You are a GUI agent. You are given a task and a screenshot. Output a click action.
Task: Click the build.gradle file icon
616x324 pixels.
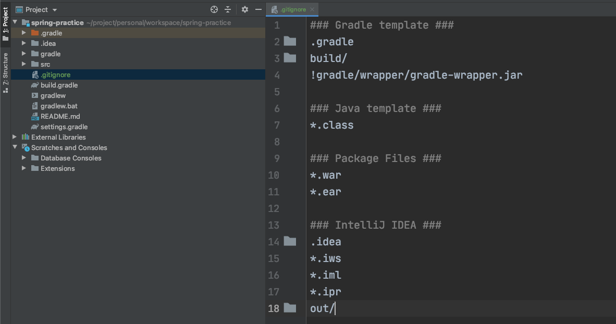click(35, 85)
